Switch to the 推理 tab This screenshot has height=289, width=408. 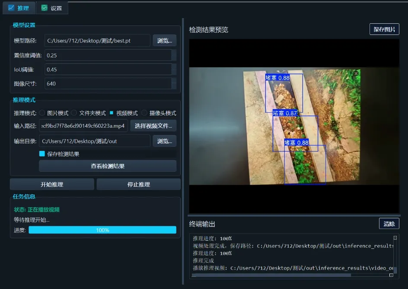pos(19,8)
